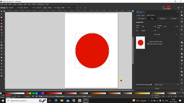This screenshot has width=184, height=103.
Task: Open the JPEG file format dropdown
Action: click(166, 85)
